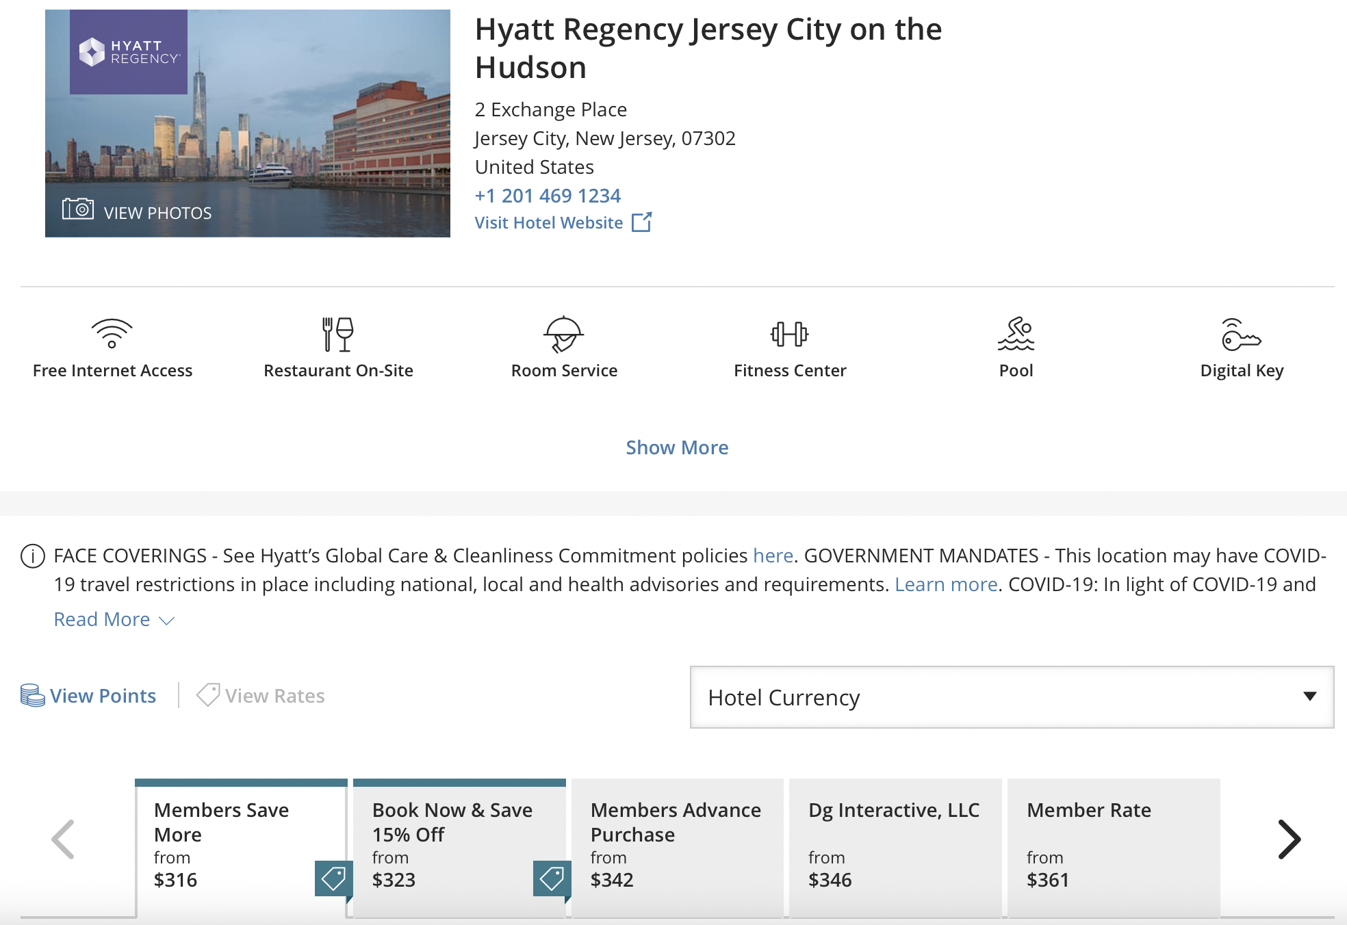Expand notice with Read More
The width and height of the screenshot is (1347, 925).
[x=102, y=619]
